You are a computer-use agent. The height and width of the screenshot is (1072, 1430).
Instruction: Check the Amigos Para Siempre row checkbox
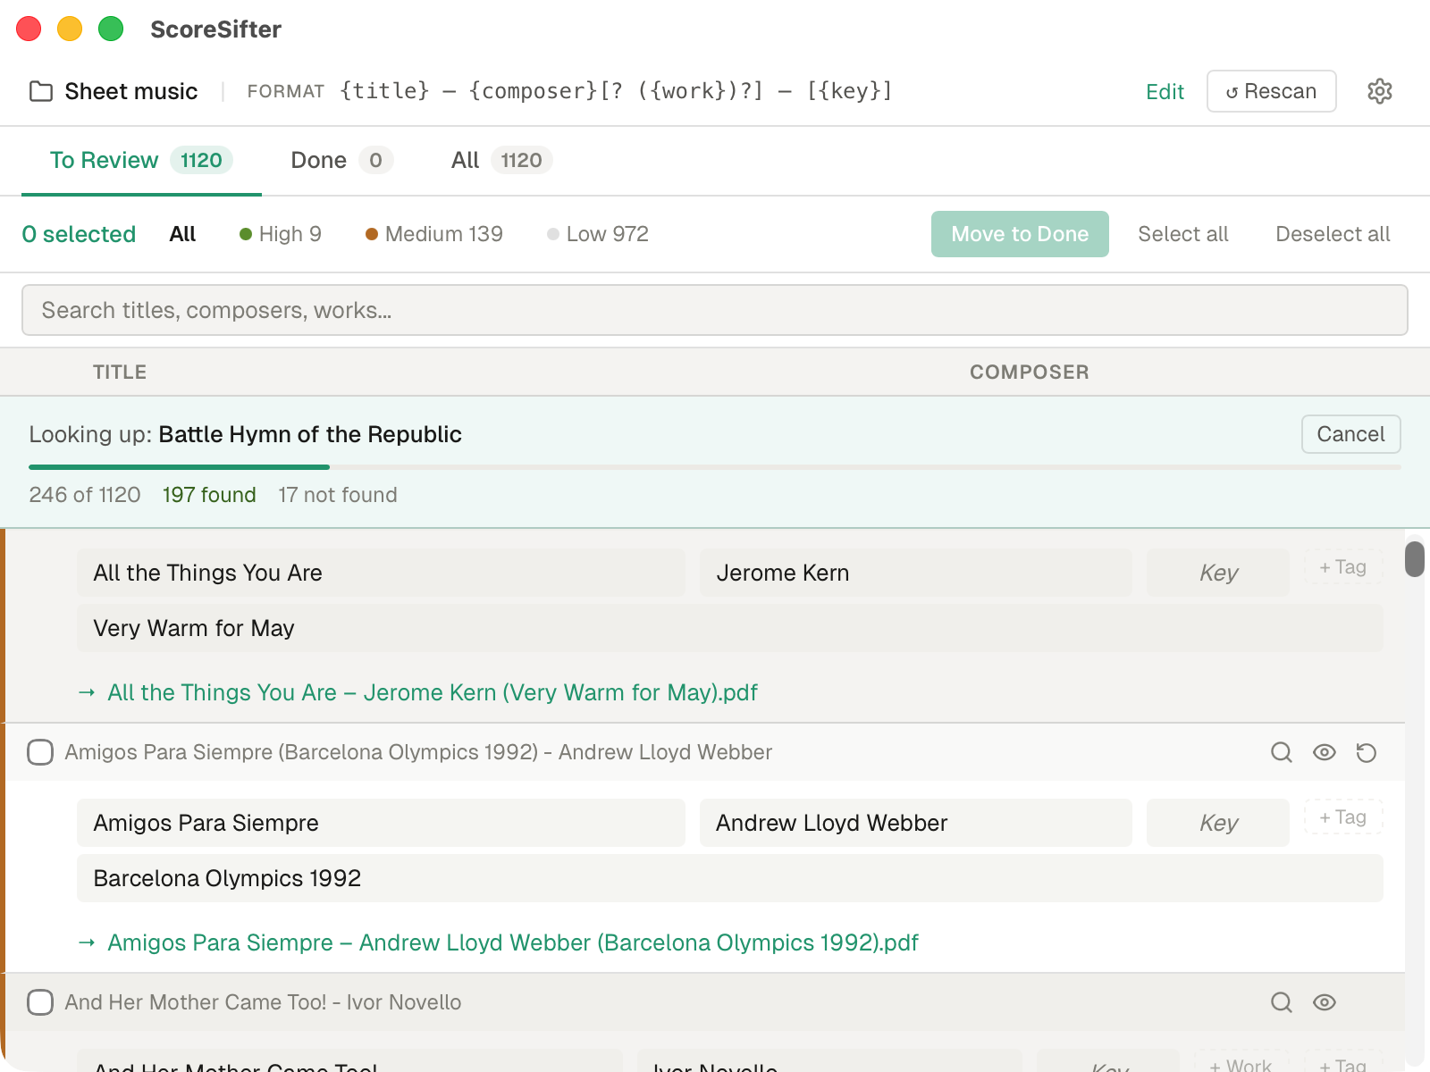tap(40, 752)
